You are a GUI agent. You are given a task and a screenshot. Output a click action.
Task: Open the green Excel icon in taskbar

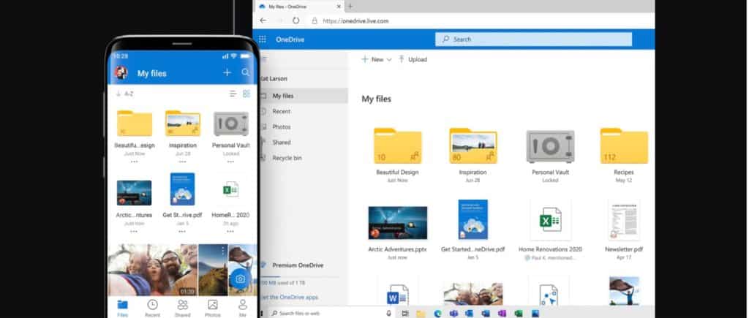[519, 314]
